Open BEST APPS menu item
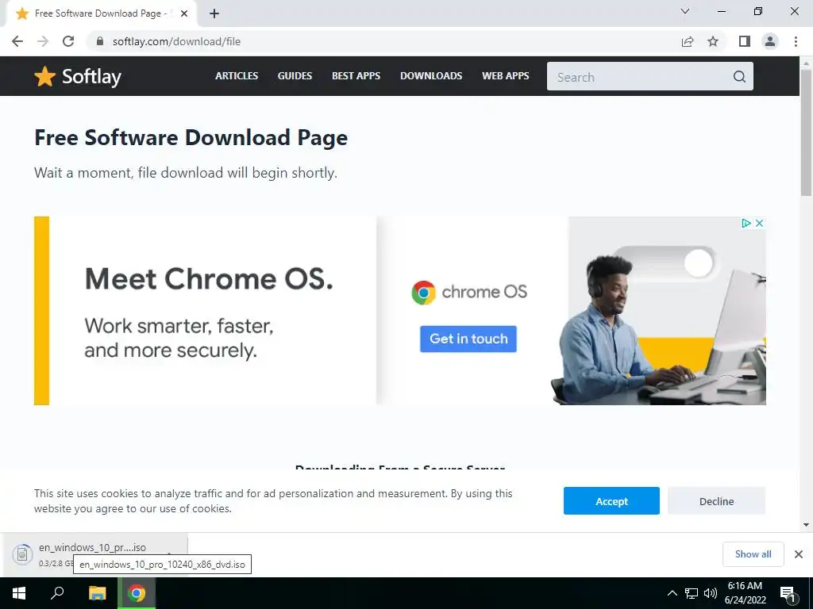This screenshot has width=813, height=609. point(356,75)
